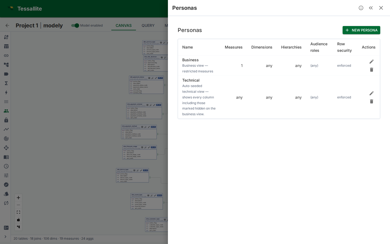390x244 pixels.
Task: Click the modely model name
Action: click(x=53, y=25)
